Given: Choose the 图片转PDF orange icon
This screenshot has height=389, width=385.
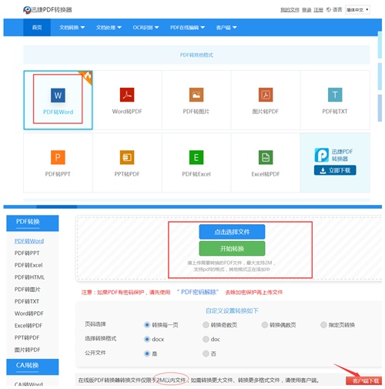Looking at the screenshot, I should coord(266,95).
